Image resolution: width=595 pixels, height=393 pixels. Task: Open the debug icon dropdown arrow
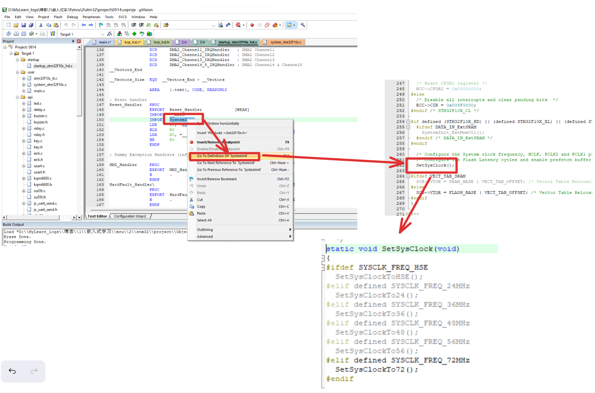(243, 25)
